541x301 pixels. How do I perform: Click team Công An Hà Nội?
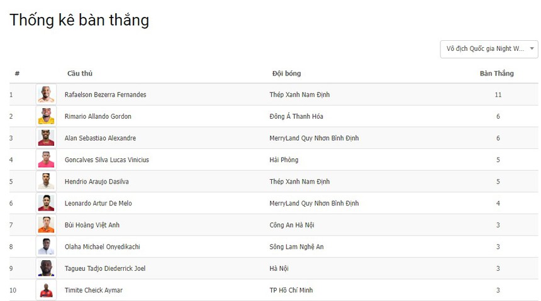click(x=291, y=225)
